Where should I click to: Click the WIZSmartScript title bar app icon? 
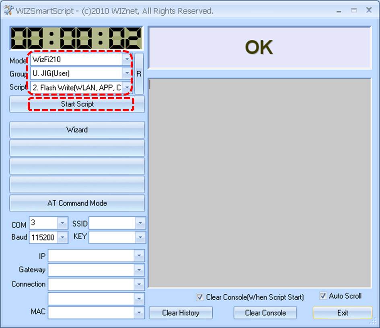8,10
